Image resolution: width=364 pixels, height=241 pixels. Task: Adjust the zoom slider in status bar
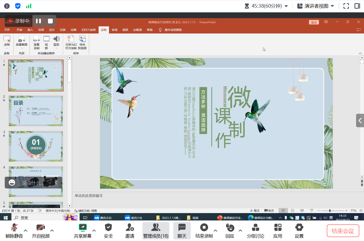click(330, 211)
